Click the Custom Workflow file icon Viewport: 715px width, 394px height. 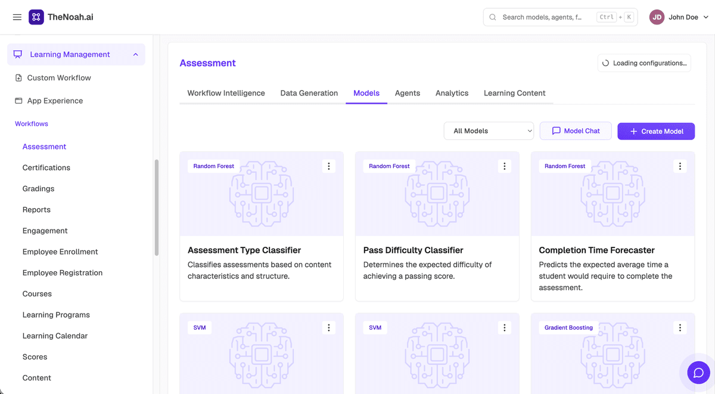18,77
